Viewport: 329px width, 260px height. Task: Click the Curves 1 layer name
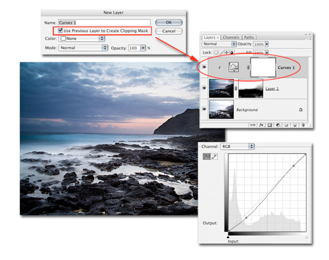tap(286, 68)
